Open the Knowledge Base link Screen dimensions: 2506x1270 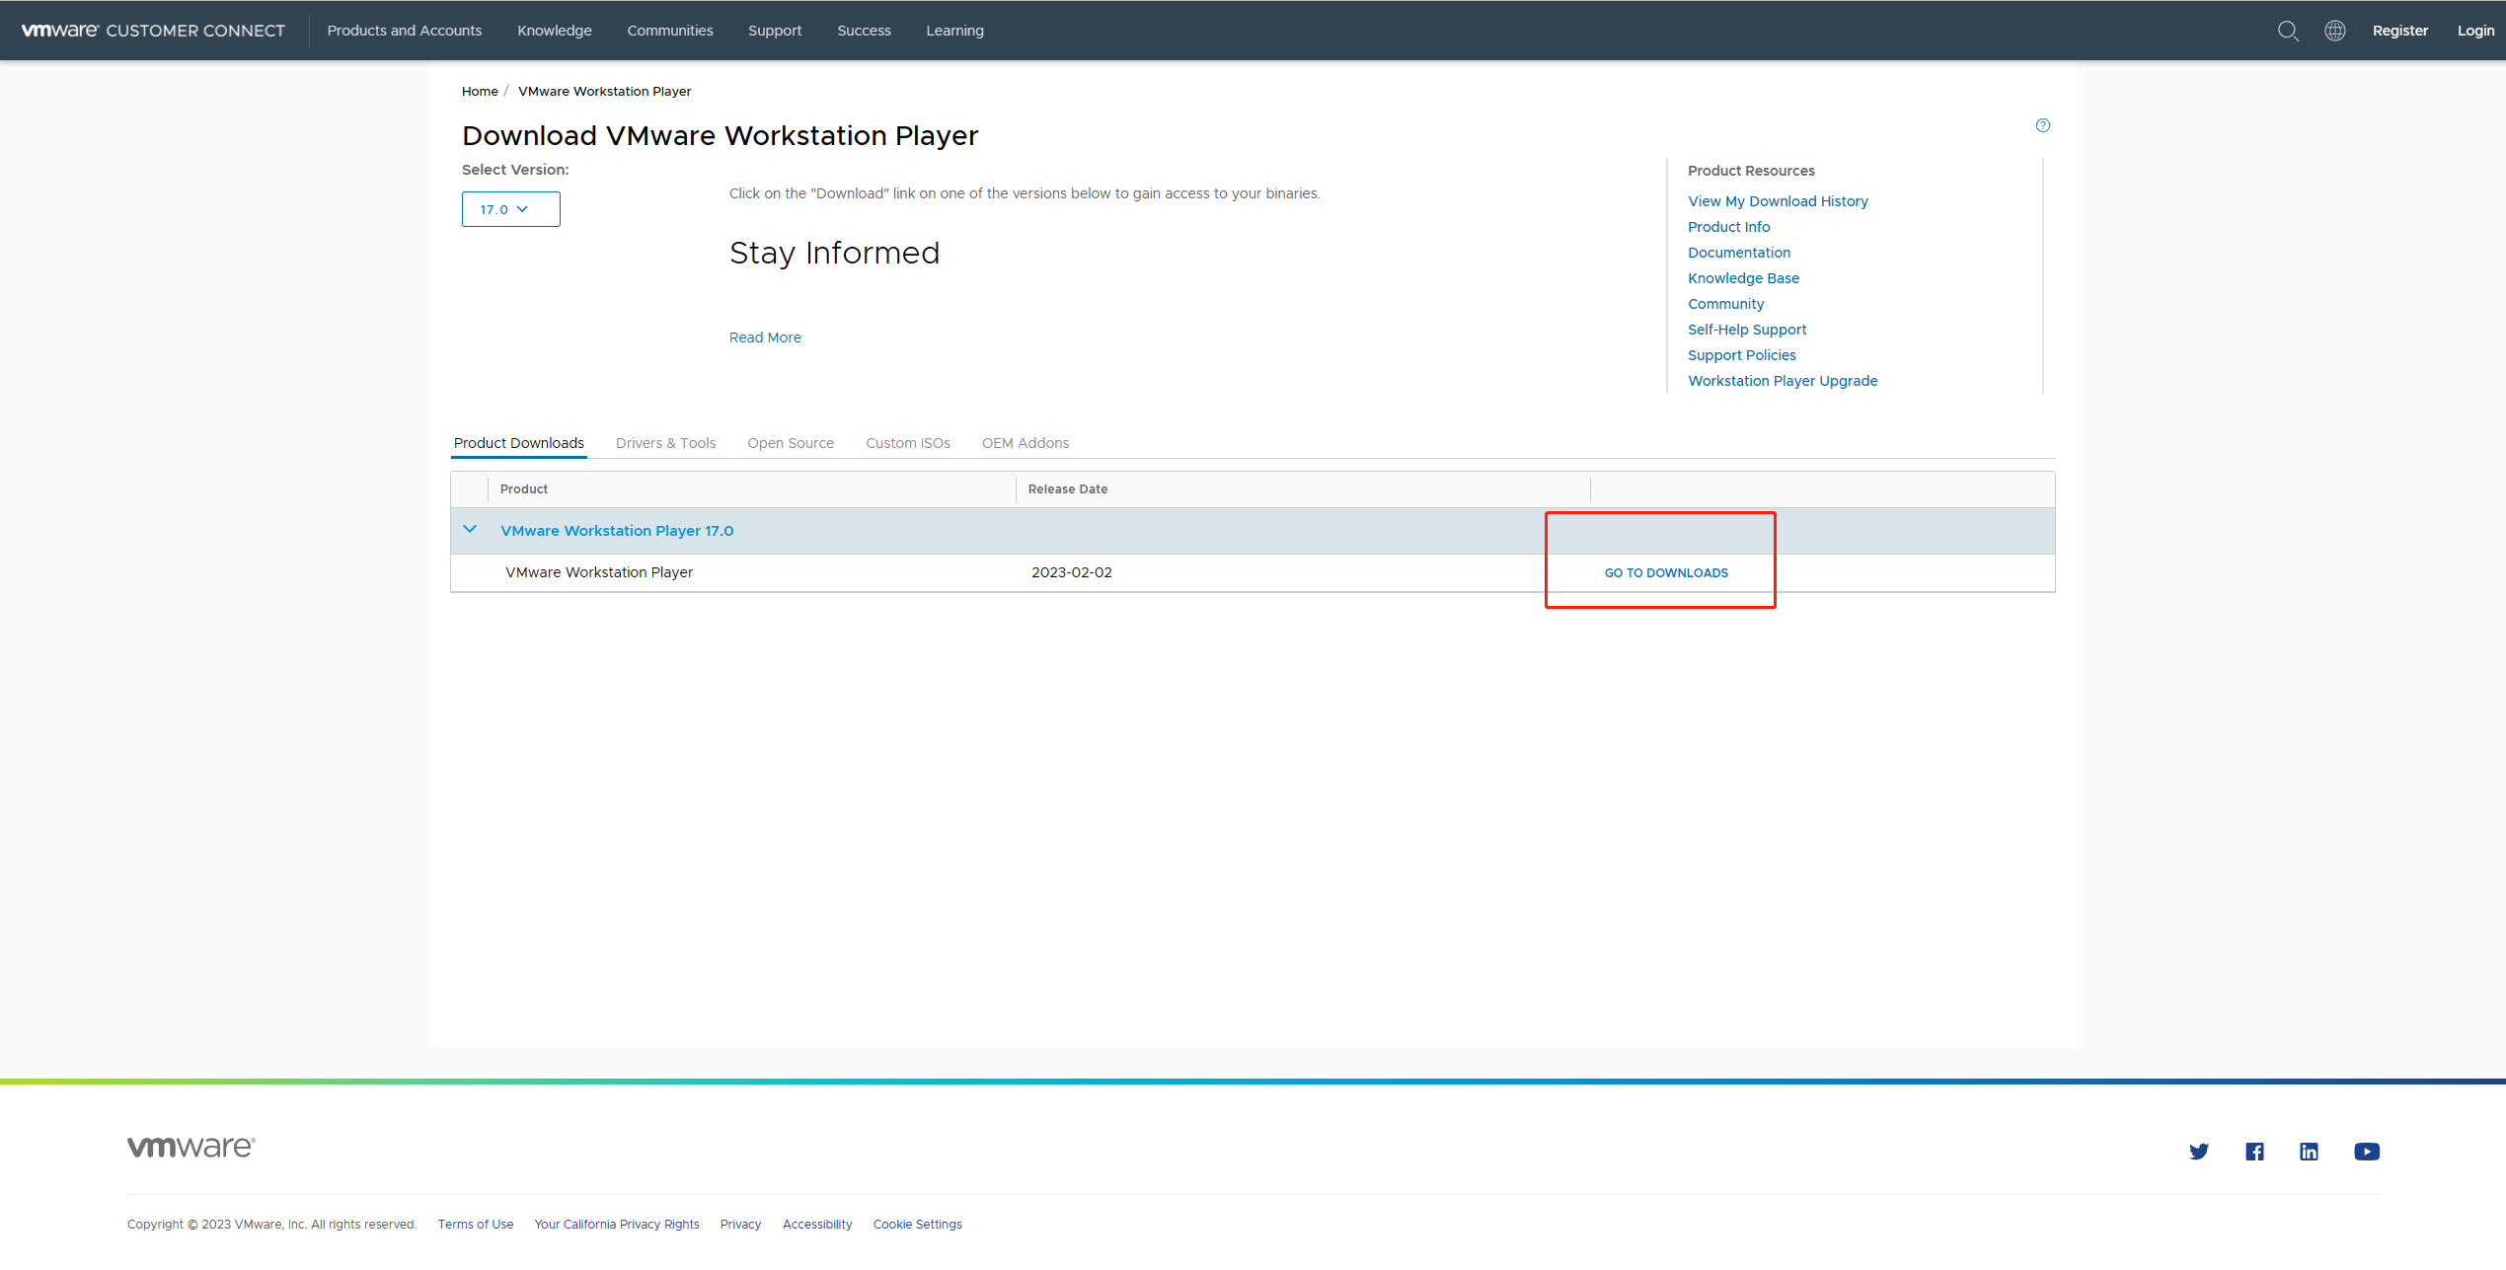[x=1743, y=278]
